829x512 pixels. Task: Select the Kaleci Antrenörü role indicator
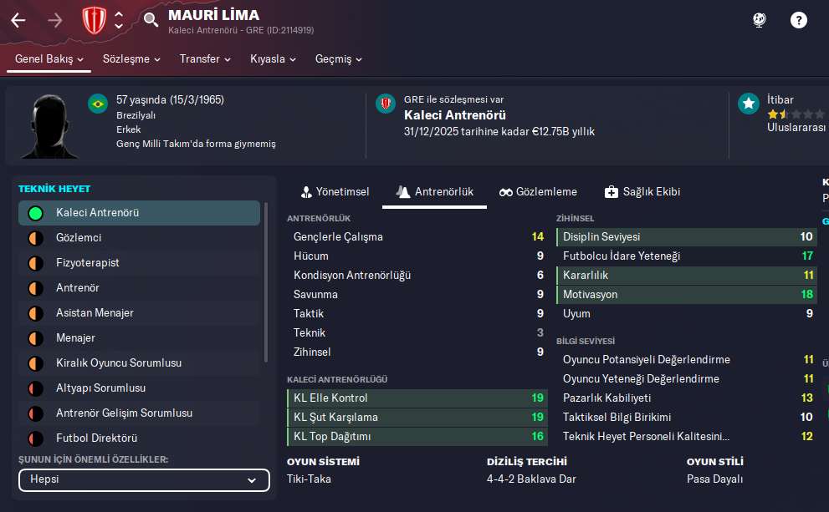(x=35, y=213)
